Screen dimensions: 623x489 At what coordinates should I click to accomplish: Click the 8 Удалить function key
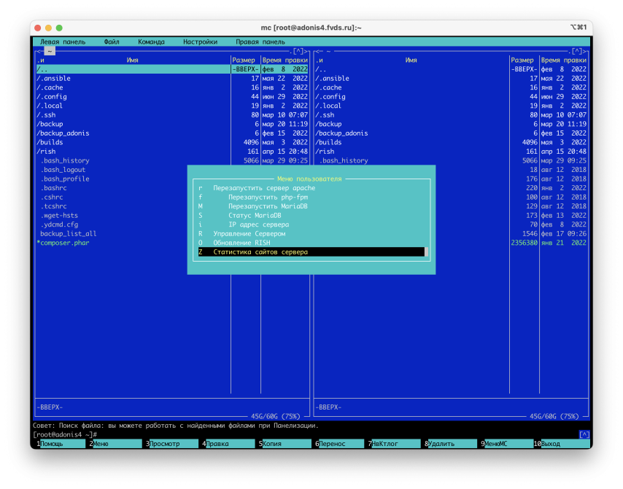click(450, 444)
